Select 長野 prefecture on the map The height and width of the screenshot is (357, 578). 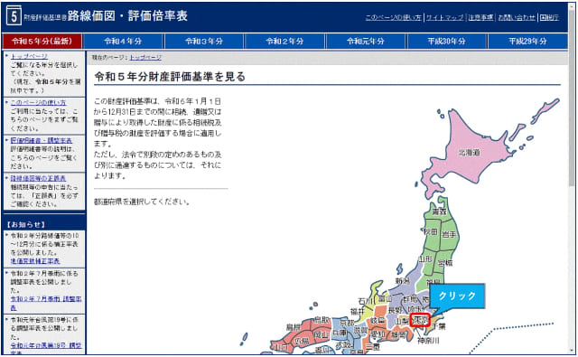396,310
